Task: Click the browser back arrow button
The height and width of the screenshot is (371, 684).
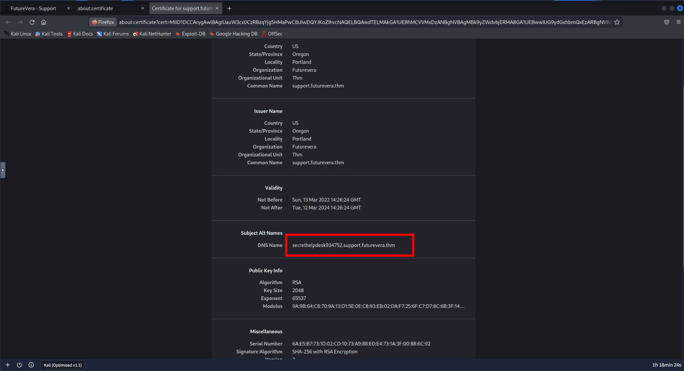Action: coord(8,22)
